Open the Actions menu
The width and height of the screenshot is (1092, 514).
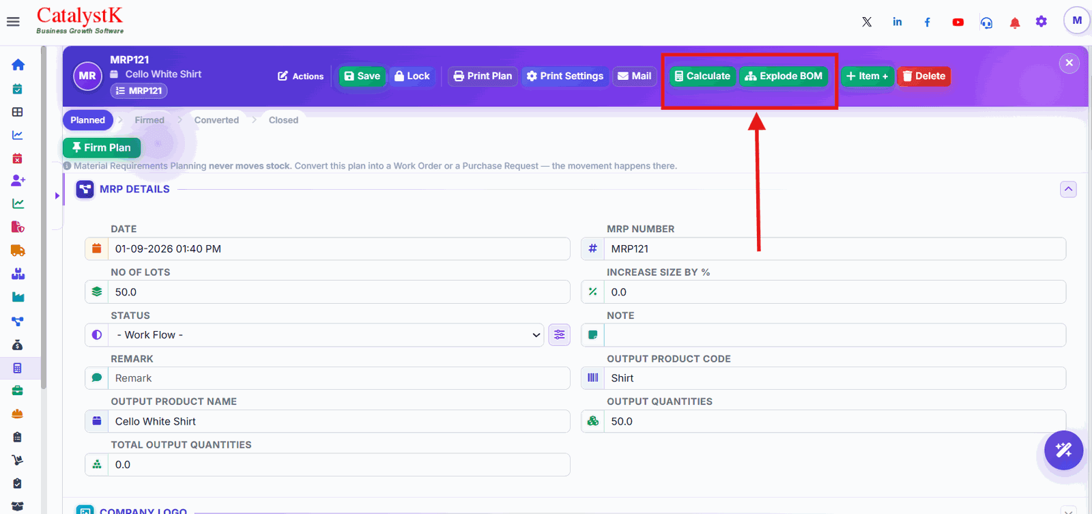coord(301,76)
